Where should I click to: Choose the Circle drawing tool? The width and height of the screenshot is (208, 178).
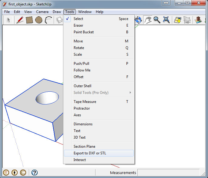(x=39, y=20)
